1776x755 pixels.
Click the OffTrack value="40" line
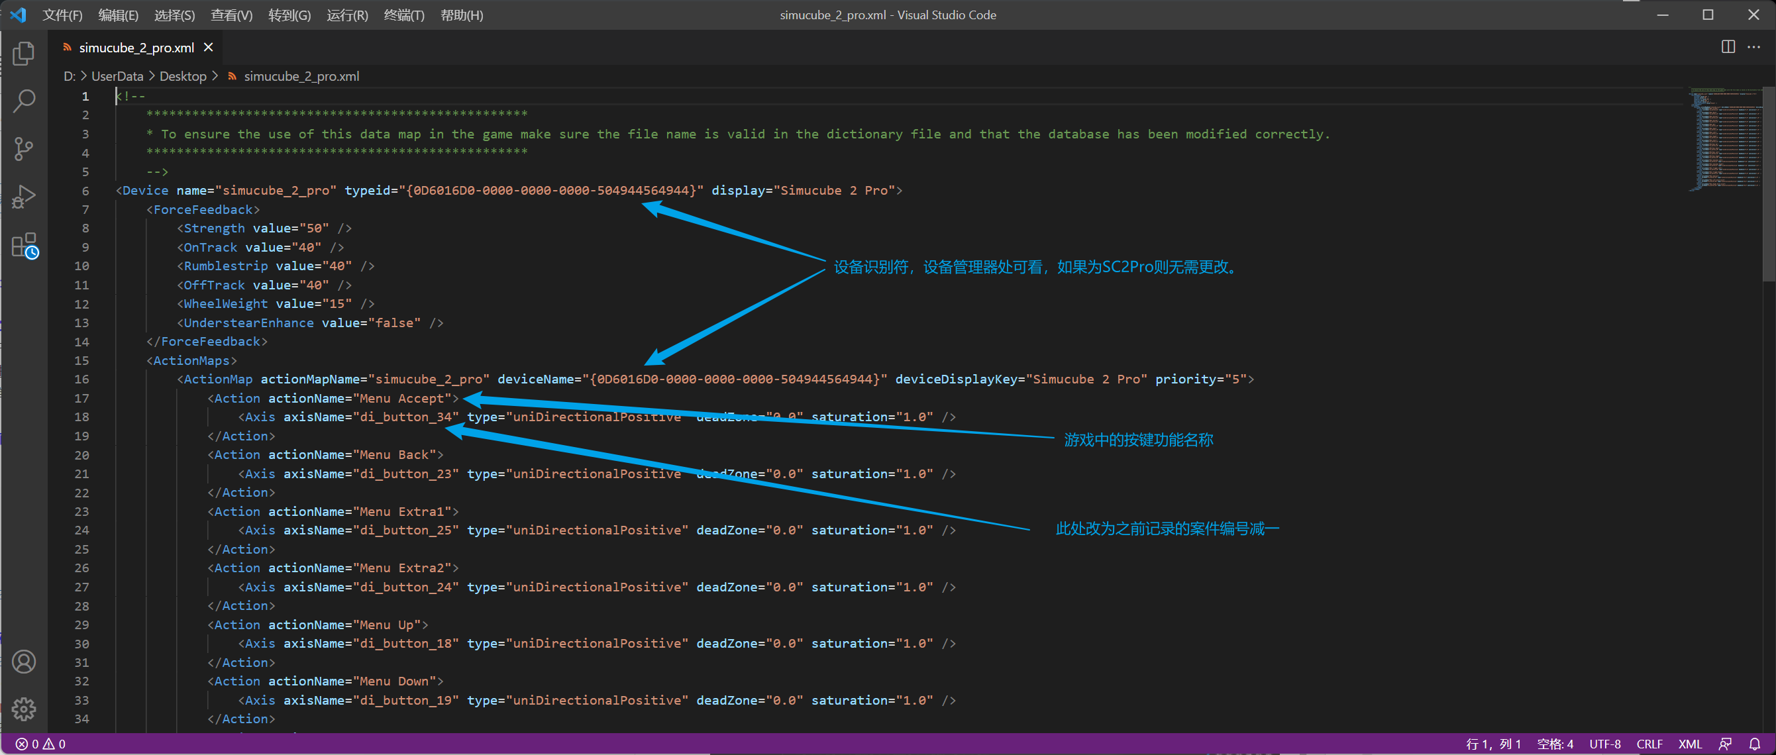click(264, 285)
